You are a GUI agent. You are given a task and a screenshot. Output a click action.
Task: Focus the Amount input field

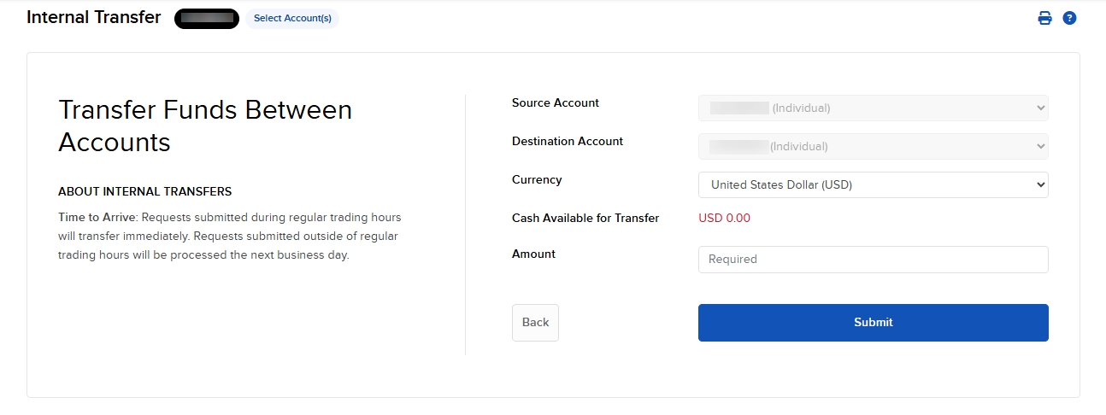click(x=873, y=260)
